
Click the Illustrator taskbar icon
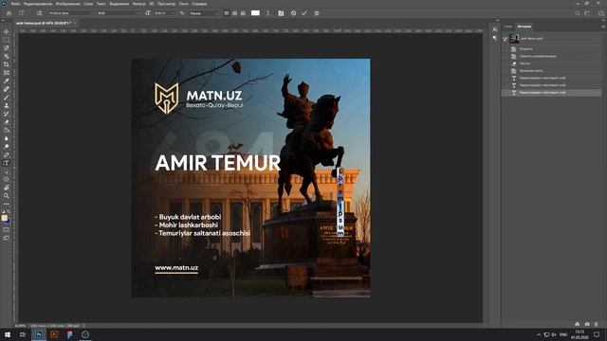coord(54,334)
